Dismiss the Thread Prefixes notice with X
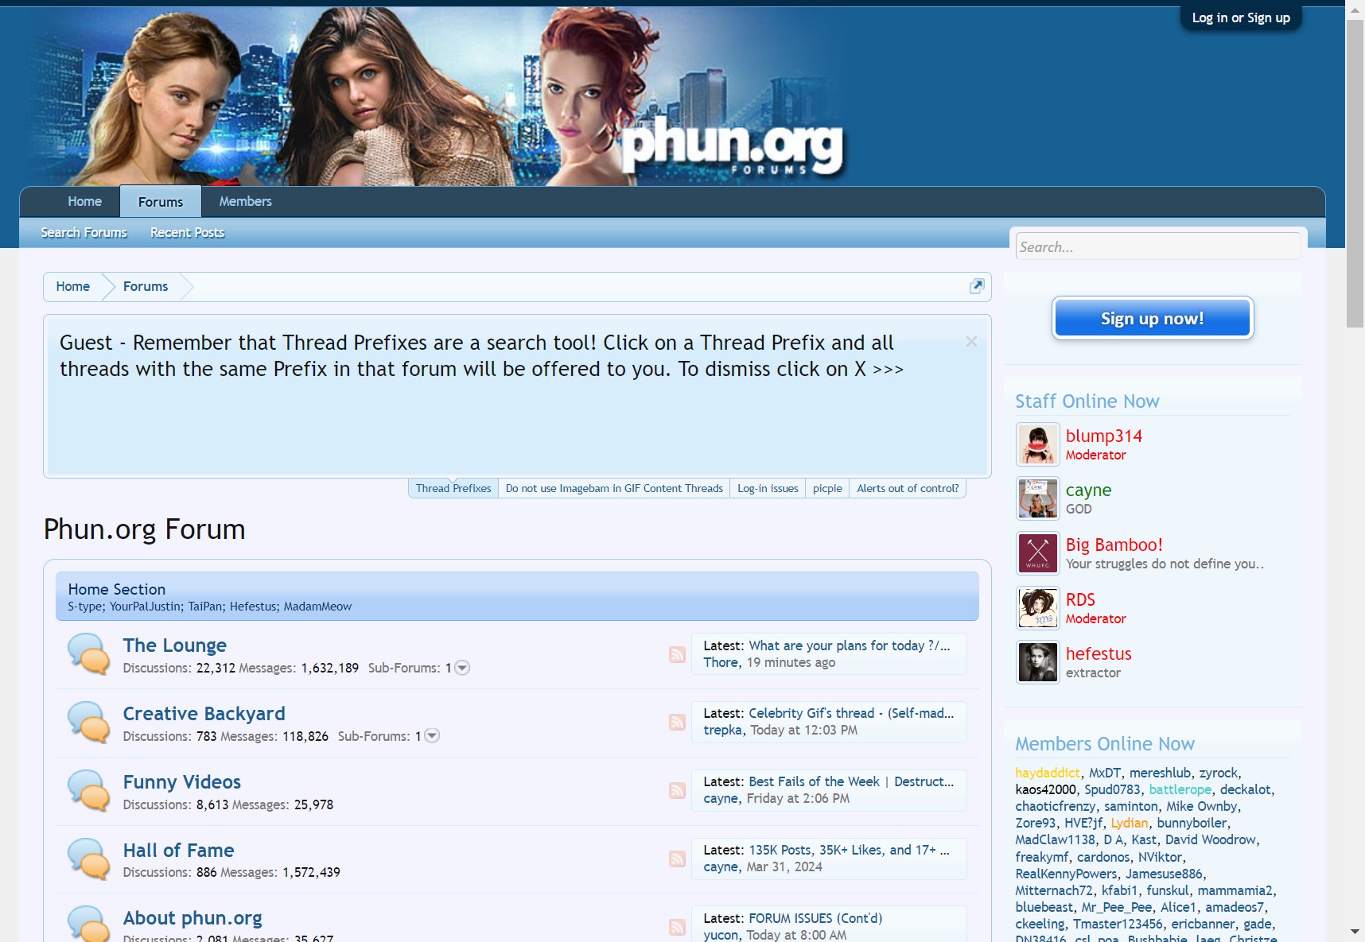 [x=971, y=342]
